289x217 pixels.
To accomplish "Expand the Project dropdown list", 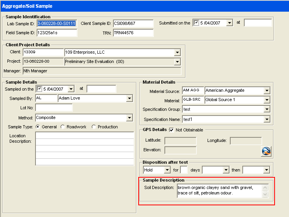I will click(x=177, y=62).
